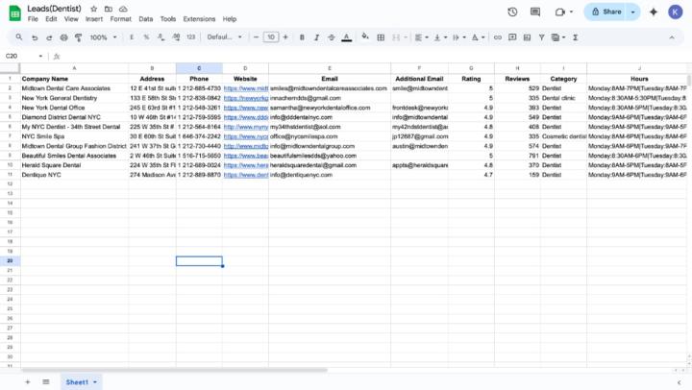Image resolution: width=692 pixels, height=390 pixels.
Task: Open more number formats 123
Action: [x=190, y=37]
